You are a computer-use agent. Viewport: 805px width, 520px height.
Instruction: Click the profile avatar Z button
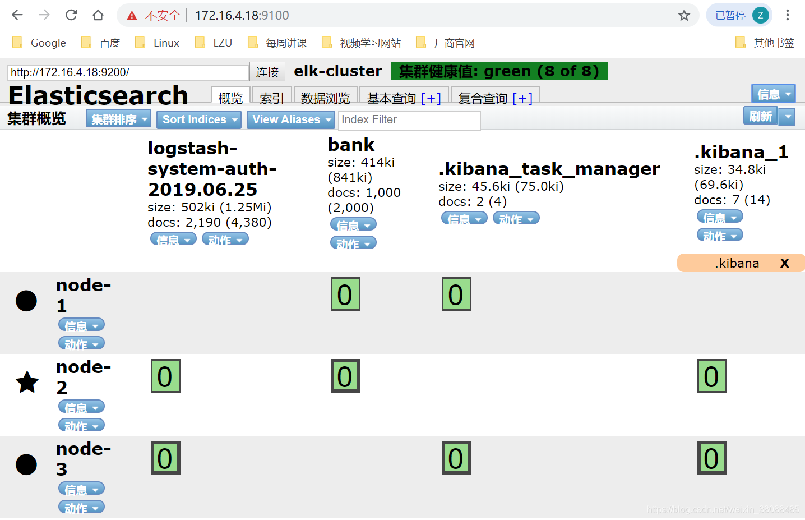click(x=760, y=15)
